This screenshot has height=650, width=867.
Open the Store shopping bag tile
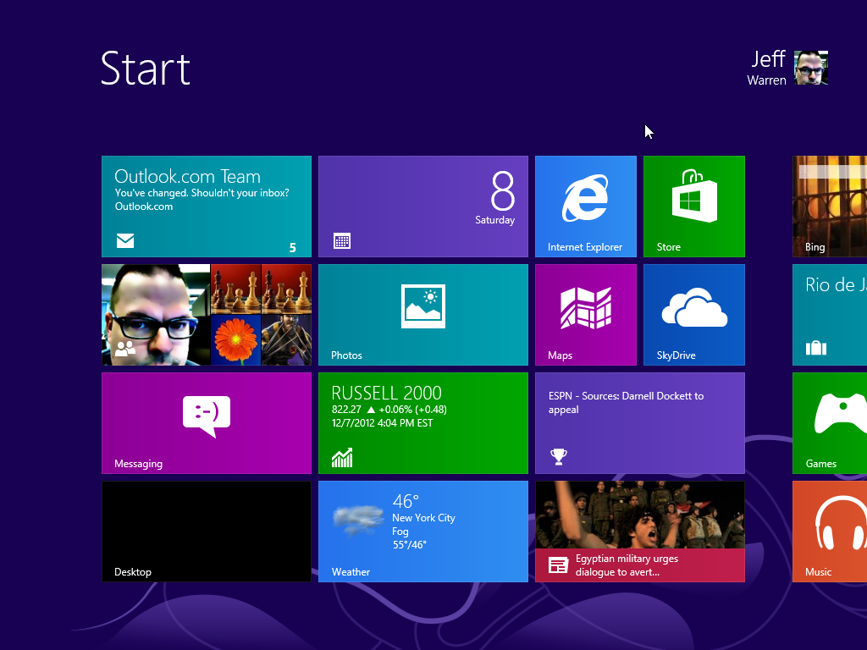click(x=694, y=207)
